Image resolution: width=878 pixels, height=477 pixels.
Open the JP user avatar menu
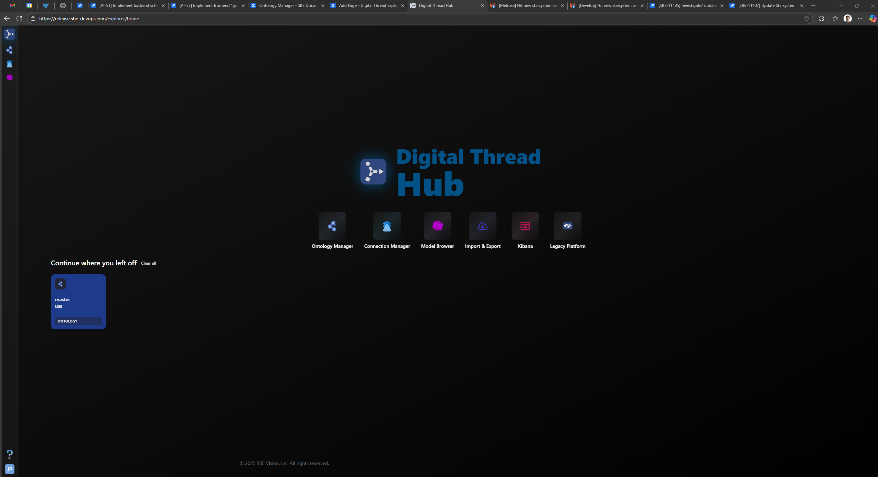(x=10, y=469)
